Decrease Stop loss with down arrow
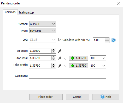Screen dimensions: 123x103 (x=53, y=59)
